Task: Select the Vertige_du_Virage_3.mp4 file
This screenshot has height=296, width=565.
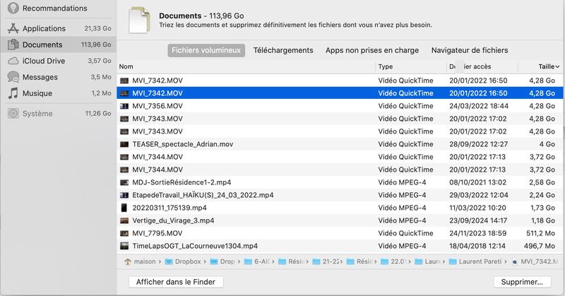Action: point(172,220)
